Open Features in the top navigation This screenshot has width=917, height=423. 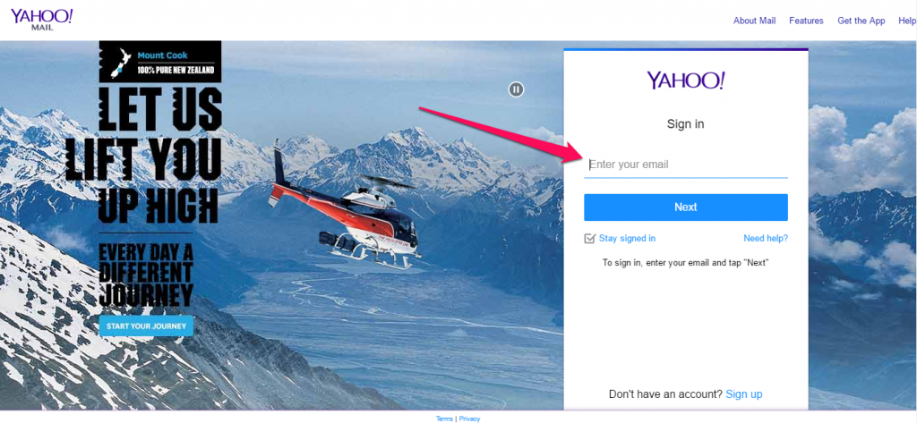tap(806, 21)
